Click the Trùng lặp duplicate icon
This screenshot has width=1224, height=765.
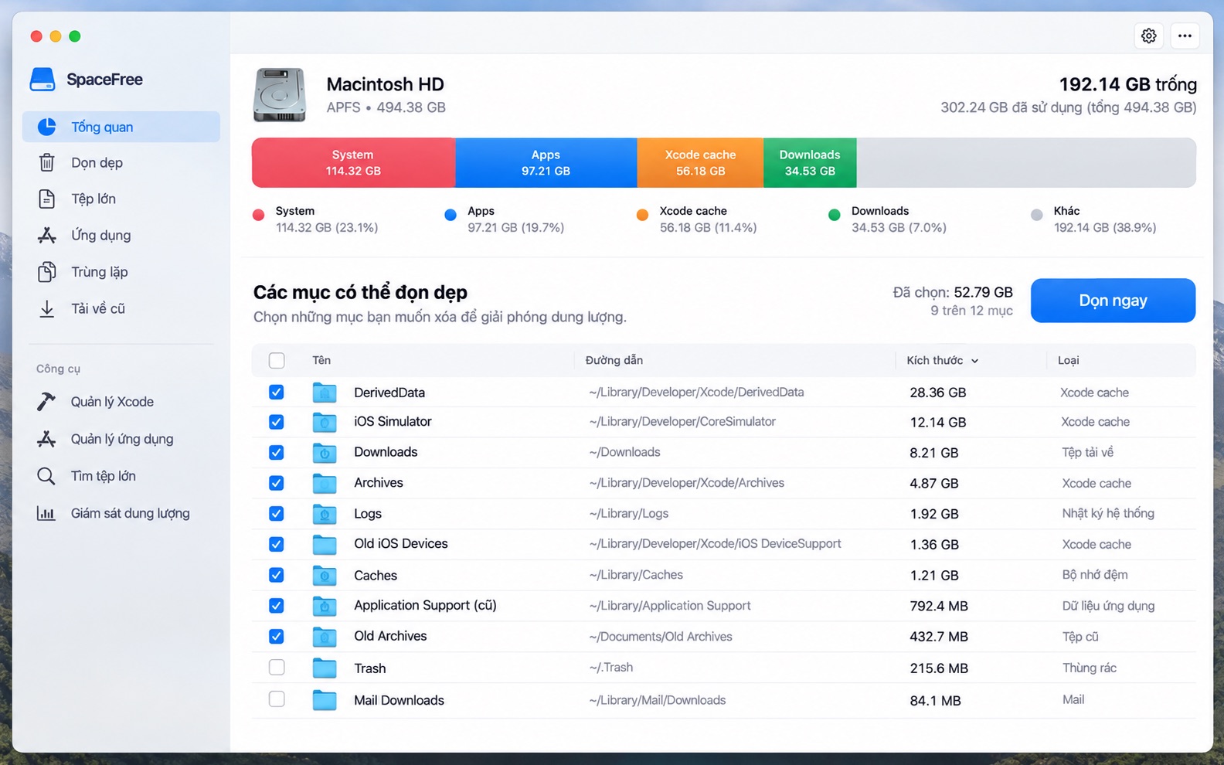47,272
